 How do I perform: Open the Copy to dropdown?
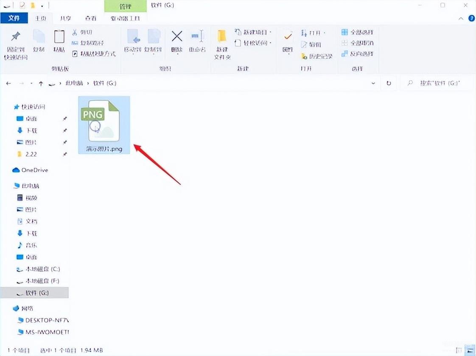coord(153,42)
